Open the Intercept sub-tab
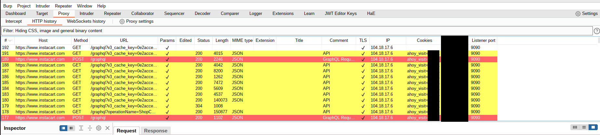Image resolution: width=600 pixels, height=135 pixels. pyautogui.click(x=14, y=21)
